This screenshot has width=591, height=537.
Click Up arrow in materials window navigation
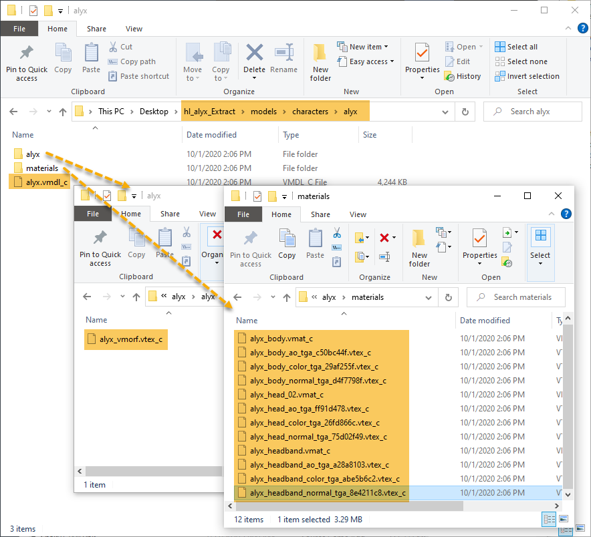286,297
